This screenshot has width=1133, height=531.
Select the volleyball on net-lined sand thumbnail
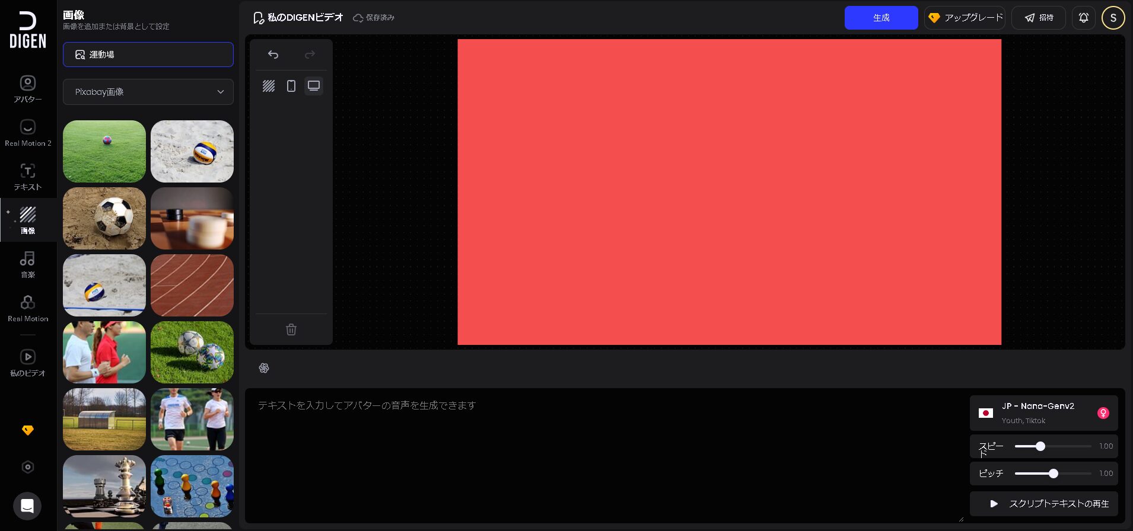pyautogui.click(x=104, y=285)
